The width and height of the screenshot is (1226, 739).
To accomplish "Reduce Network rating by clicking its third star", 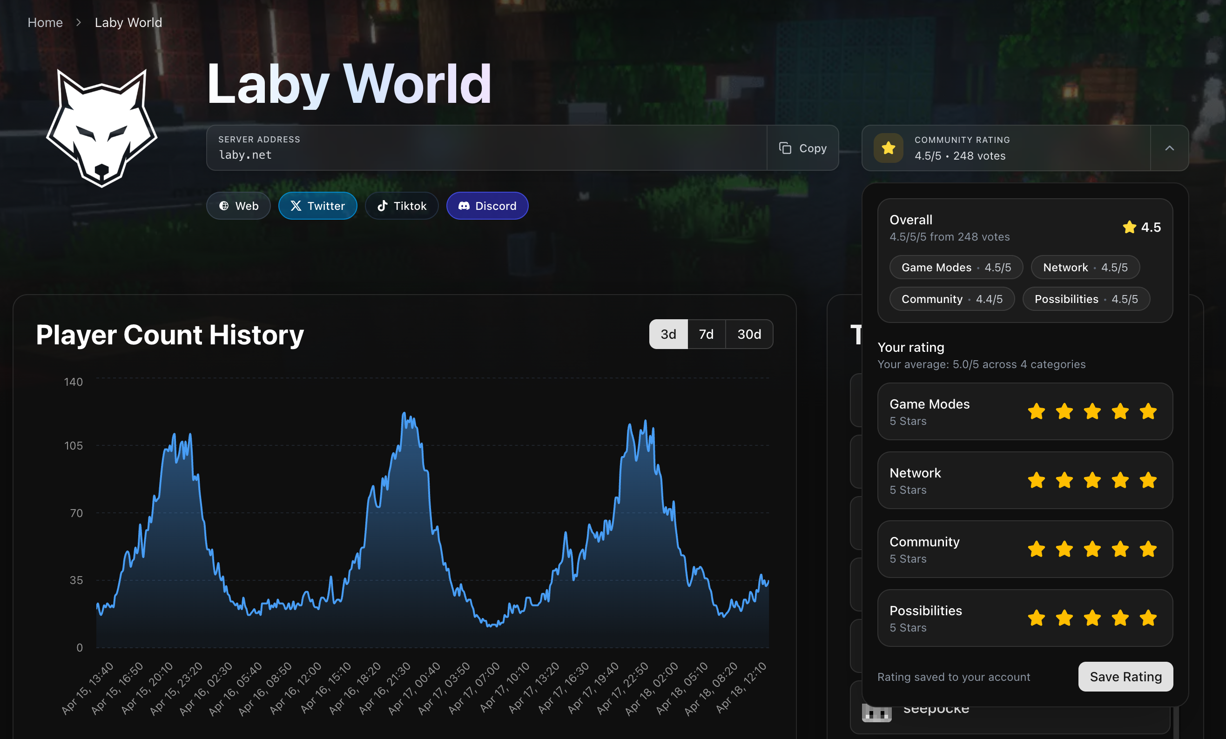I will click(1092, 480).
